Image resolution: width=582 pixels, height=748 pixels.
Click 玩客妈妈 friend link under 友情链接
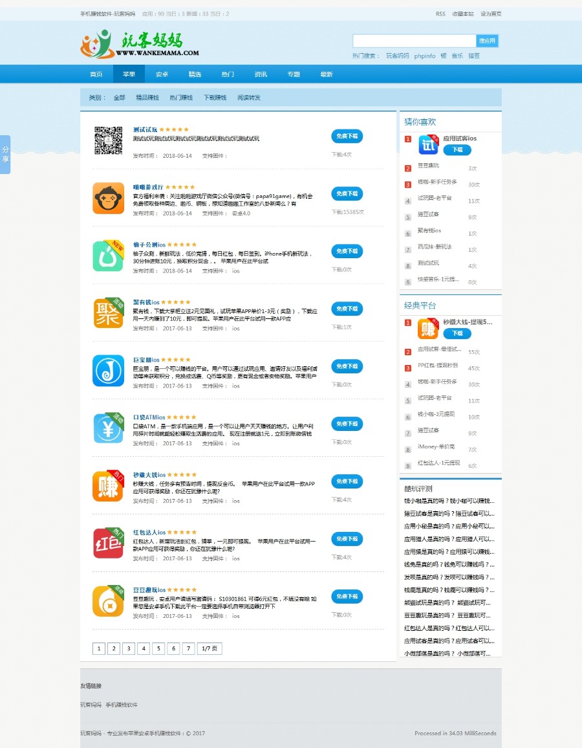[x=91, y=705]
